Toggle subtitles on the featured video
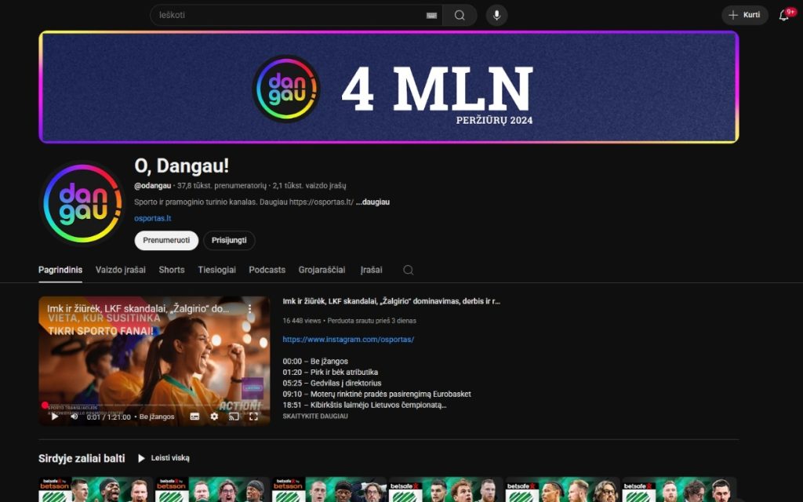Image resolution: width=803 pixels, height=502 pixels. click(194, 417)
